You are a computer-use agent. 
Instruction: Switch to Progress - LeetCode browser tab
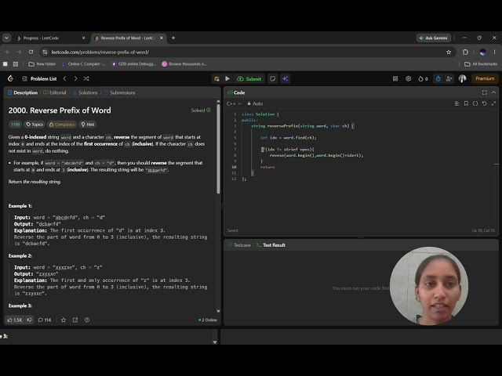click(x=51, y=38)
